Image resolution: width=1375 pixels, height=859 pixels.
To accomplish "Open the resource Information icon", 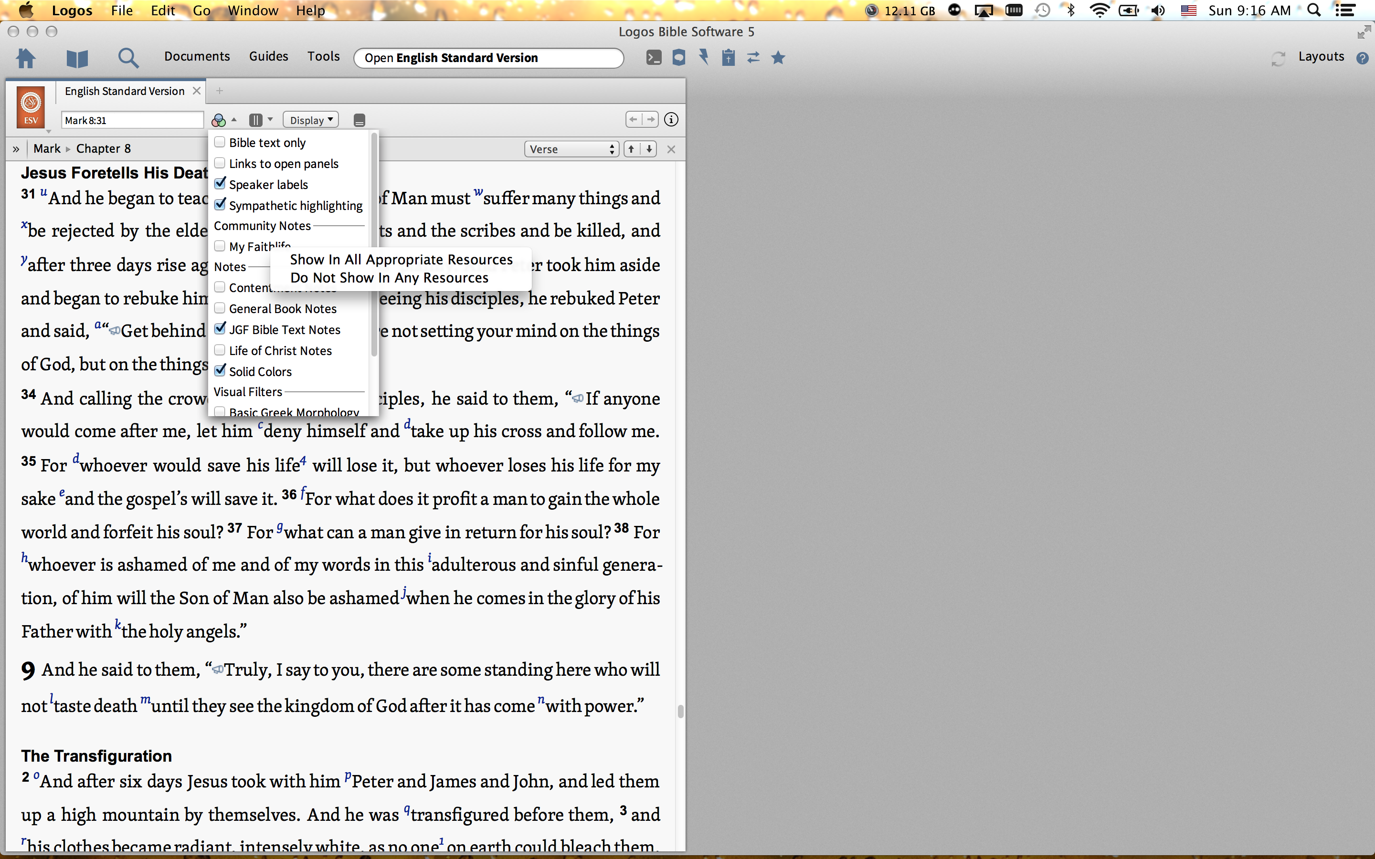I will 671,120.
